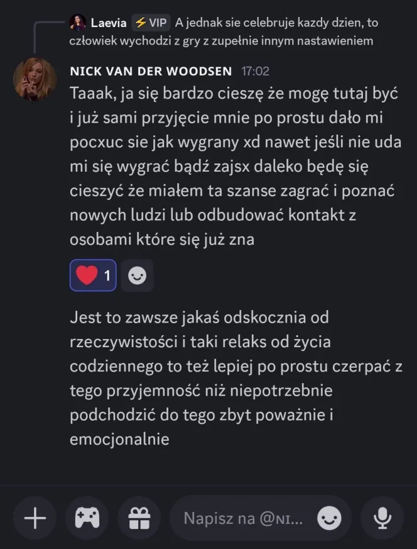The width and height of the screenshot is (417, 549).
Task: Click the 17:02 message timestamp
Action: pyautogui.click(x=255, y=71)
